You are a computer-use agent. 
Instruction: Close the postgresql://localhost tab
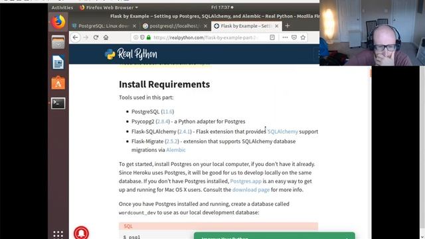[x=205, y=26]
